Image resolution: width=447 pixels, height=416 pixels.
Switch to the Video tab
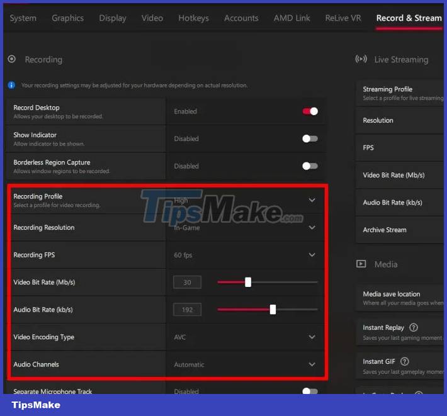[x=152, y=18]
